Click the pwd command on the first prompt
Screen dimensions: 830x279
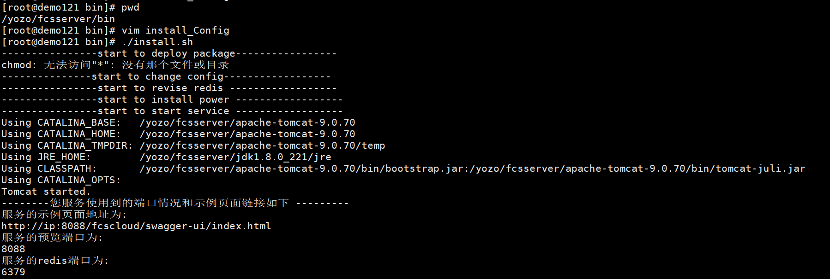tap(130, 7)
